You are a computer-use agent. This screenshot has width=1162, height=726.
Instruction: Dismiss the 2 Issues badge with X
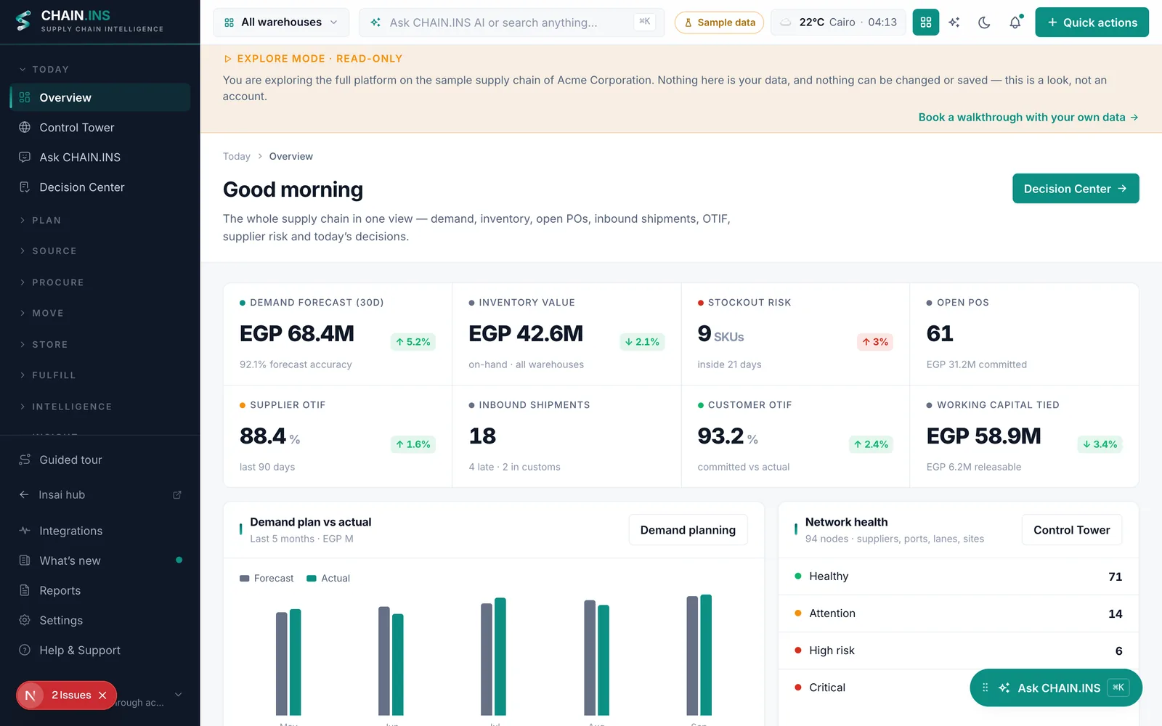click(x=102, y=696)
